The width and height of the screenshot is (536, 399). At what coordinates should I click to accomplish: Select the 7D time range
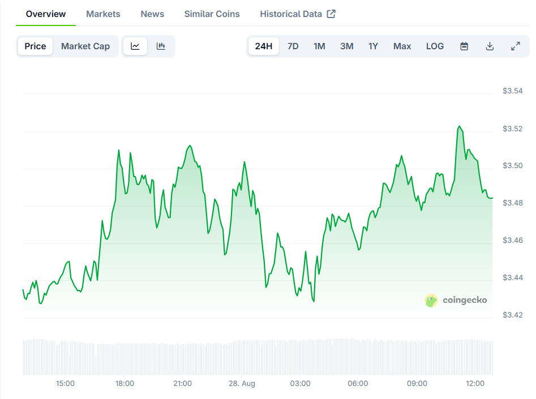click(293, 46)
